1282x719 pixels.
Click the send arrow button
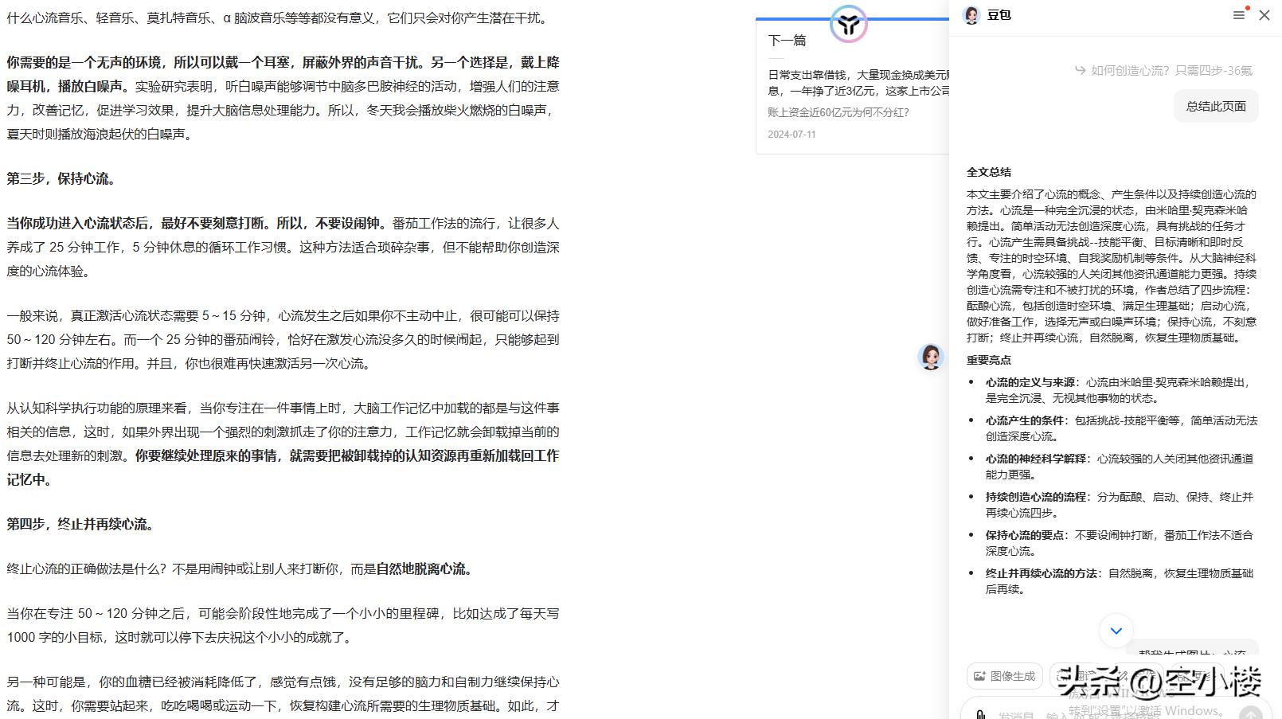[x=1251, y=714]
